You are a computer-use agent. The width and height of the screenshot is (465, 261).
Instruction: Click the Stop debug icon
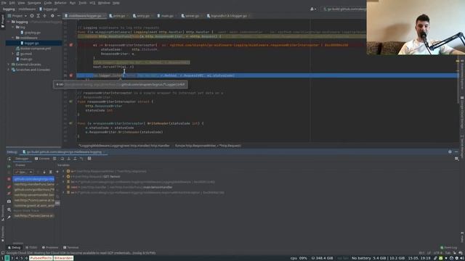9,179
